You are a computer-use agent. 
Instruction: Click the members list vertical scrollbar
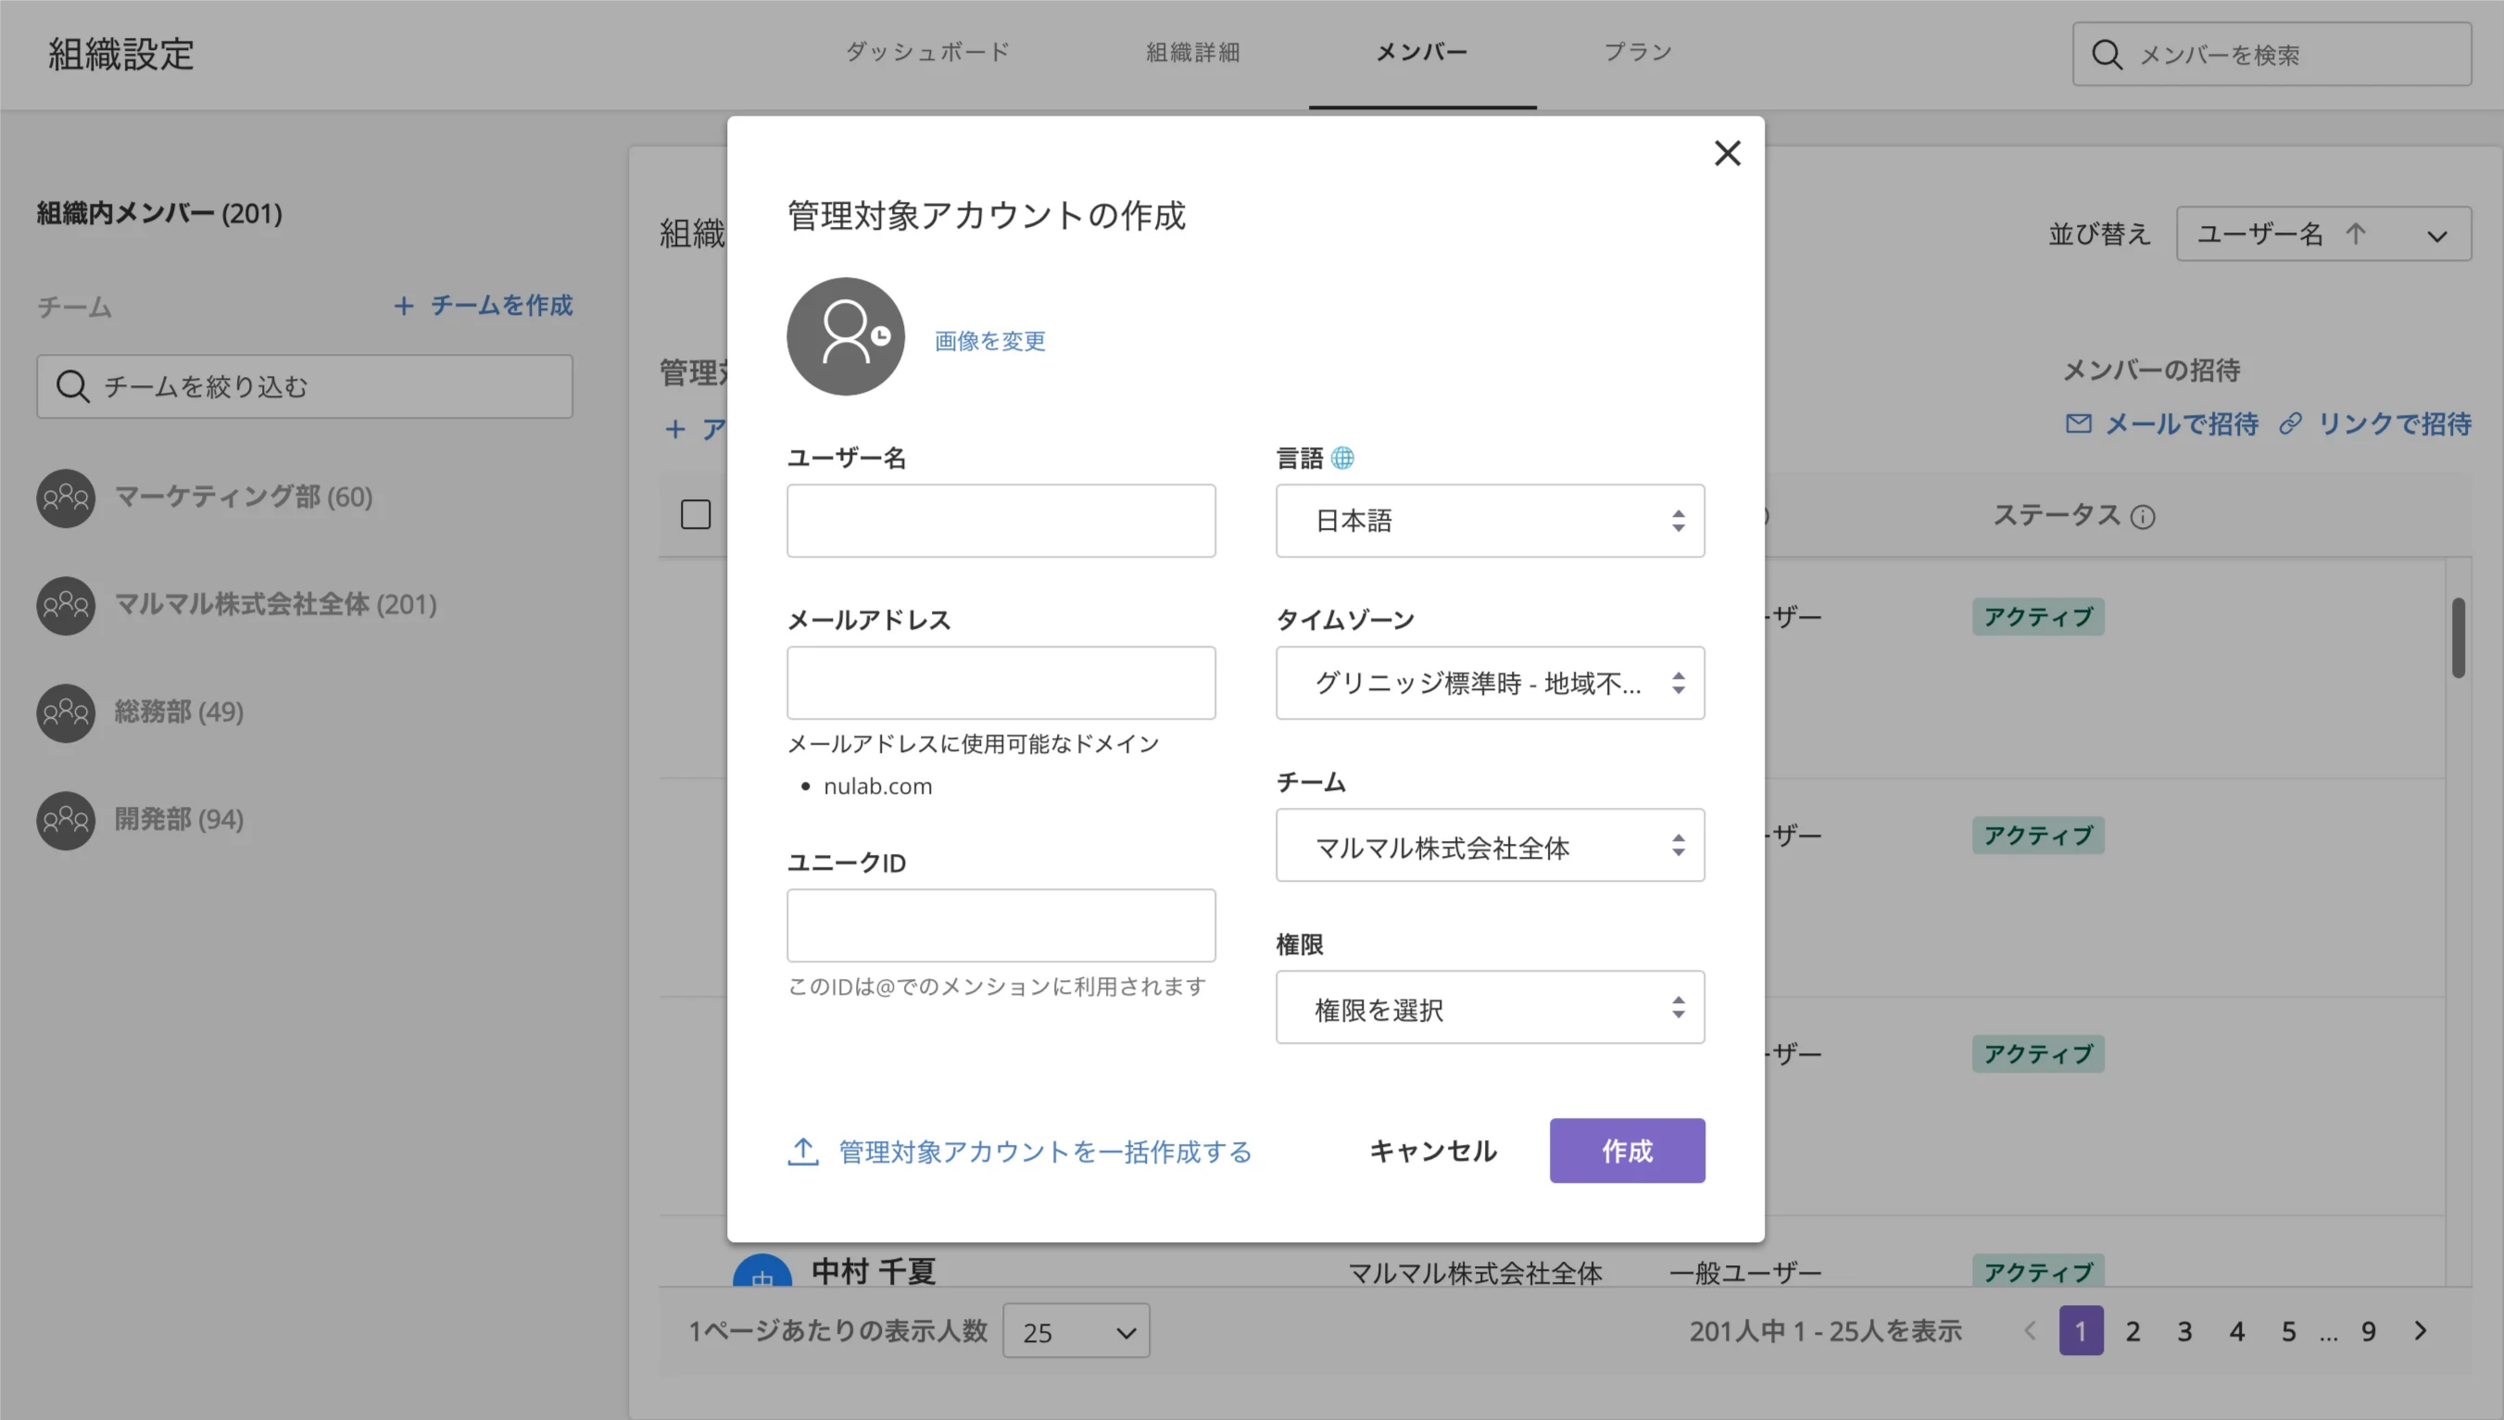(x=2459, y=638)
